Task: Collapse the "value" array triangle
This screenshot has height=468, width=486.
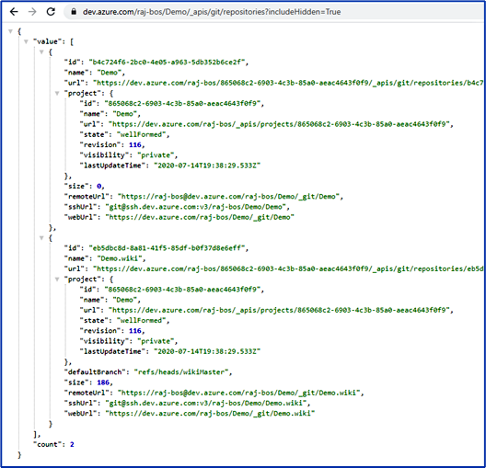Action: pos(26,41)
